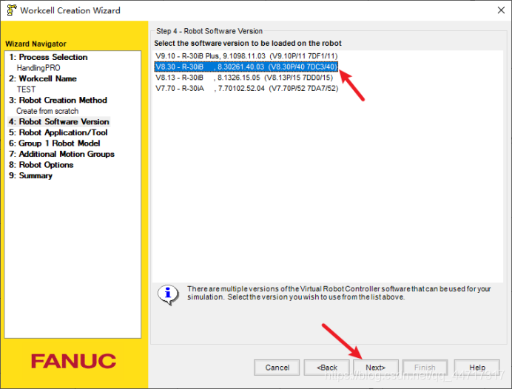This screenshot has width=512, height=389.
Task: Click the FANUC logo
Action: [73, 361]
